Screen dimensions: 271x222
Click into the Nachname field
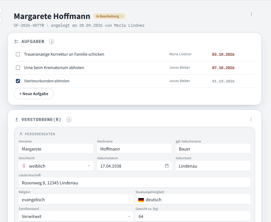click(x=135, y=149)
